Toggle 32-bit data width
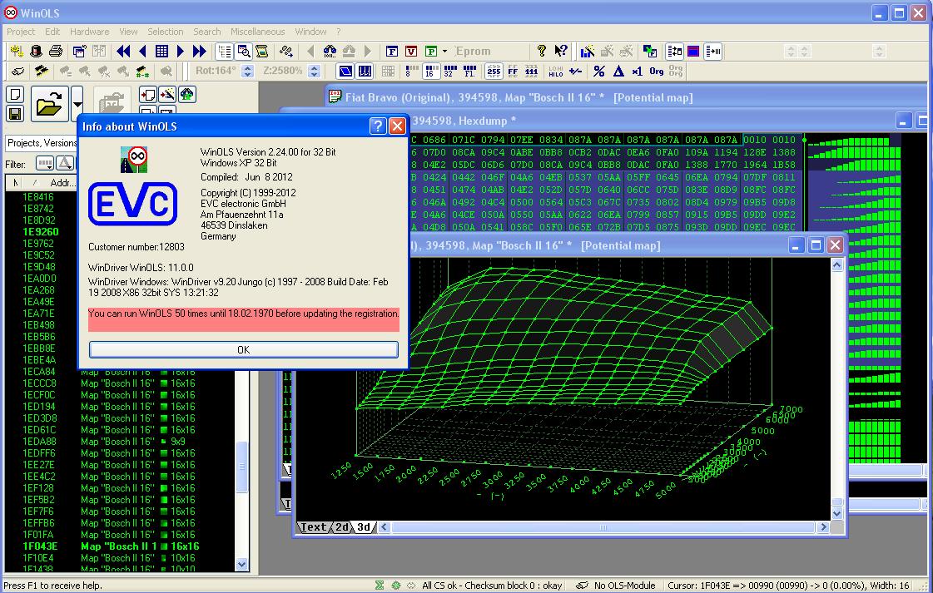933x593 pixels. [x=450, y=72]
